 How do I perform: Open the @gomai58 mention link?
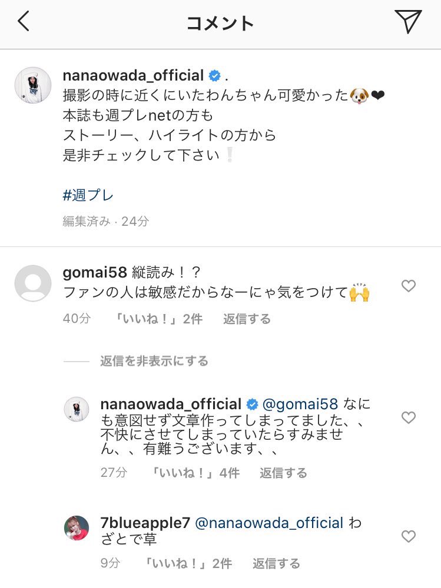300,404
